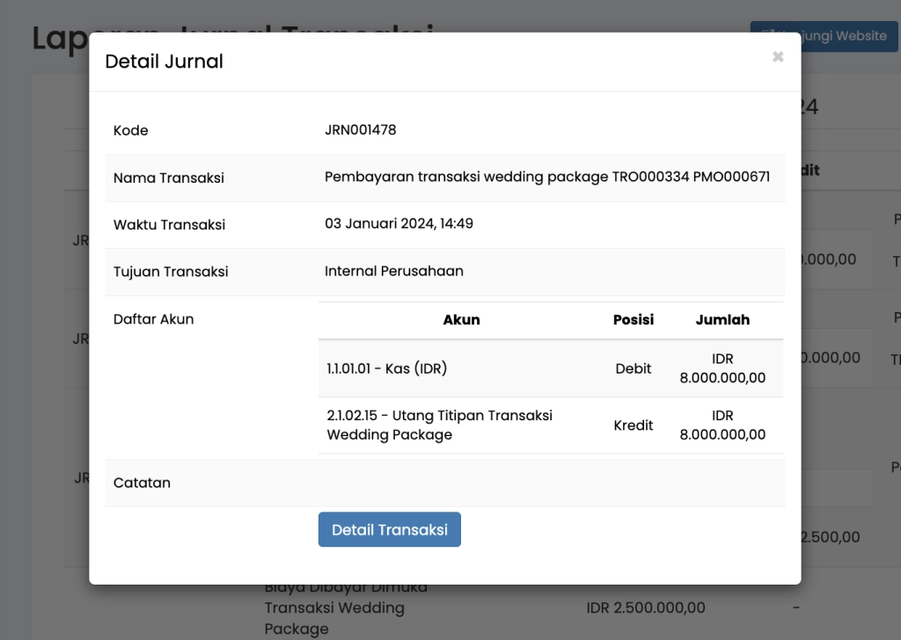
Task: Click the Kredit position cell
Action: pos(633,425)
